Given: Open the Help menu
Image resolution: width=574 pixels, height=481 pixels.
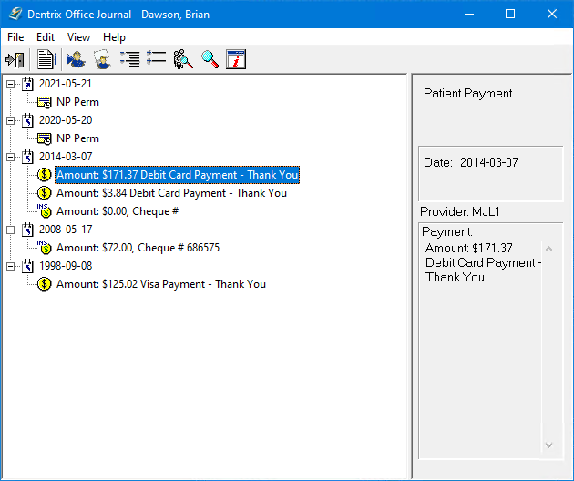Looking at the screenshot, I should click(x=114, y=37).
